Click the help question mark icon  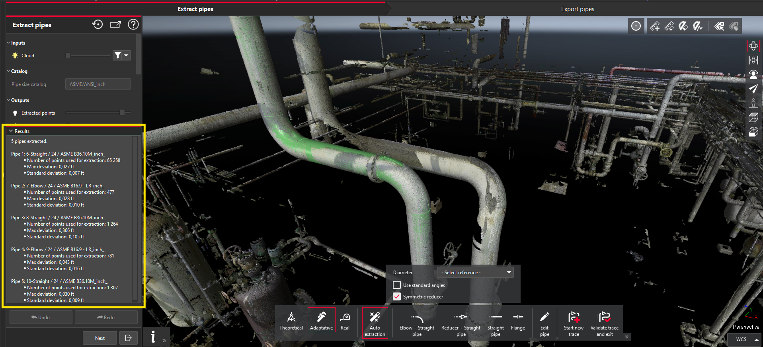pos(133,25)
